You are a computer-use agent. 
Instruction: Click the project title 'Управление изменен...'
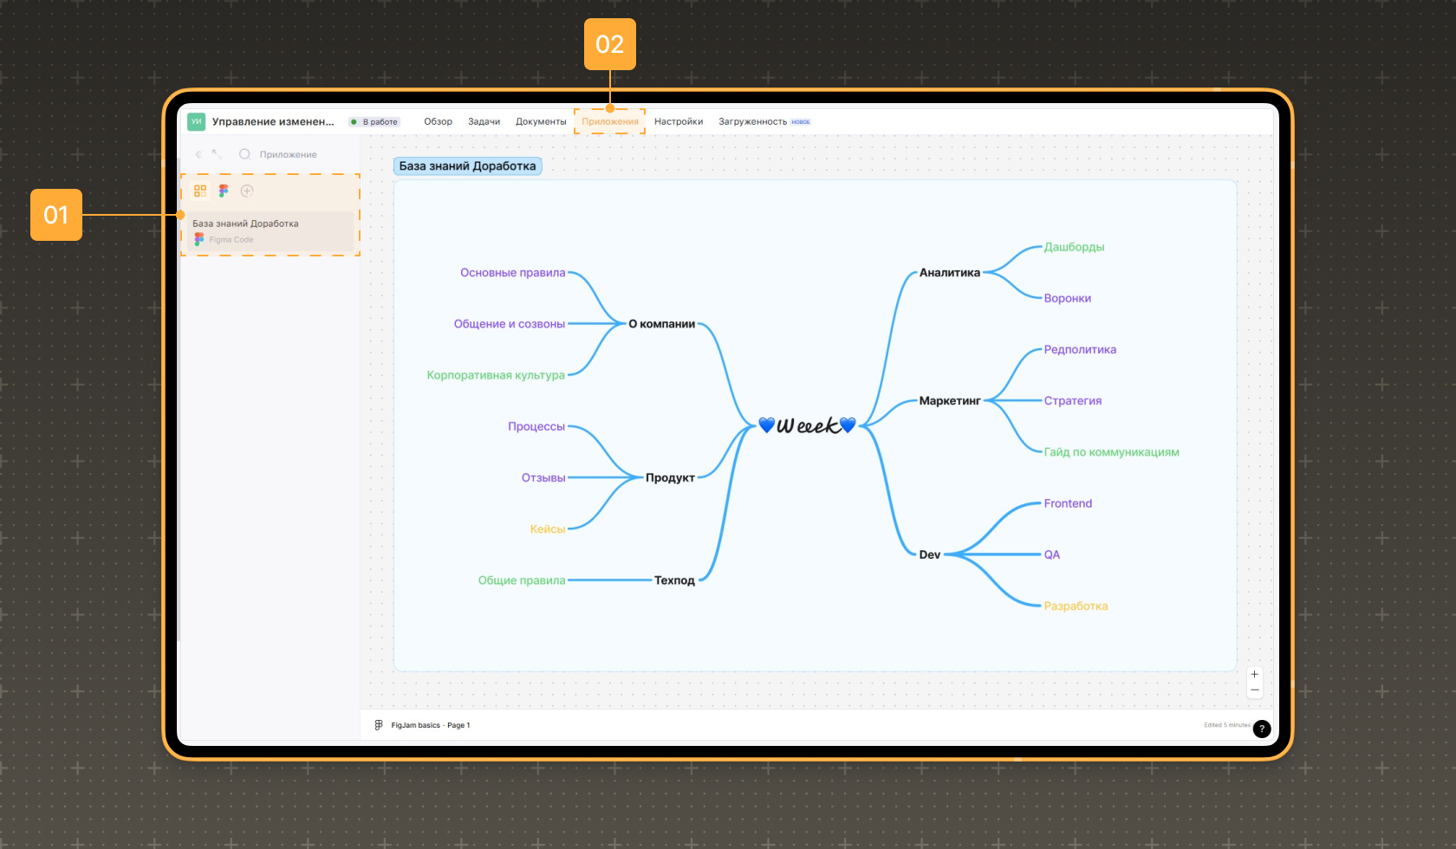coord(273,121)
